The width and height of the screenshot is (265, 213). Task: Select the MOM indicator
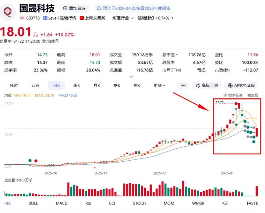click(169, 203)
